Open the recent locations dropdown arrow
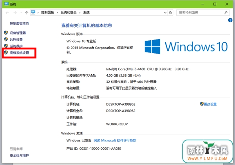Screen dimensions: 235x165 tap(21, 13)
